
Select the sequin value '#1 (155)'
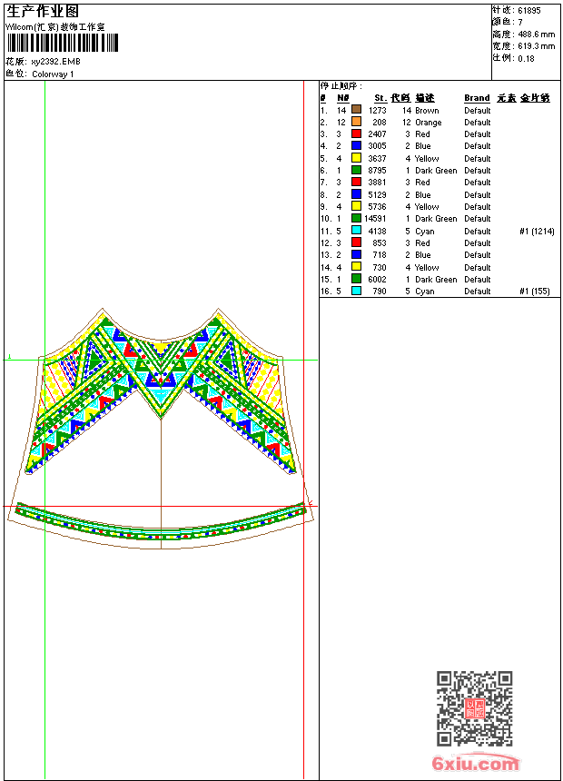(535, 292)
